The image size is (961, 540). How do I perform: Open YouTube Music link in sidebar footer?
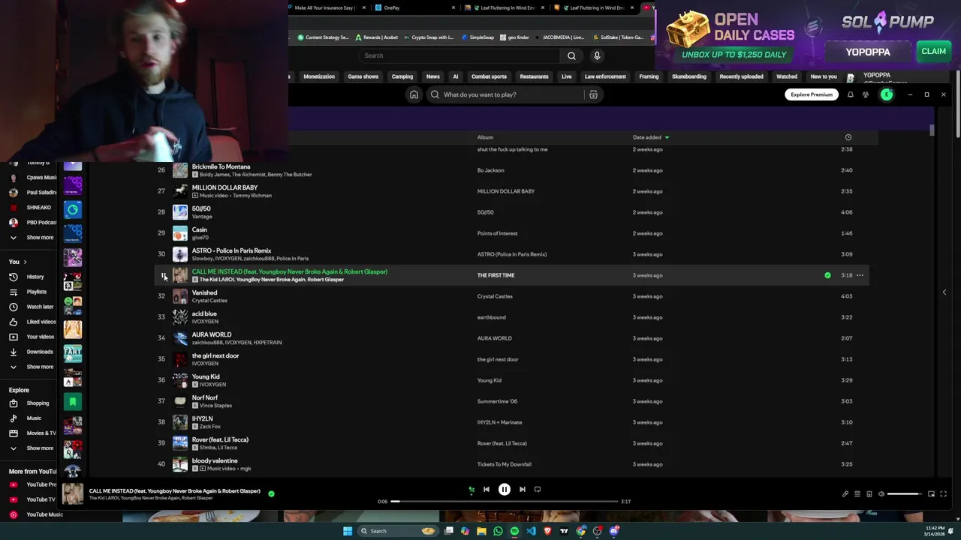click(x=36, y=514)
